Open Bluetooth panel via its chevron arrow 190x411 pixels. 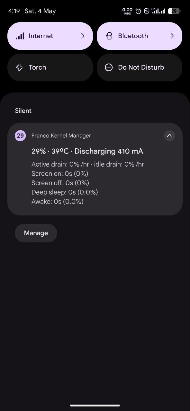tap(172, 36)
